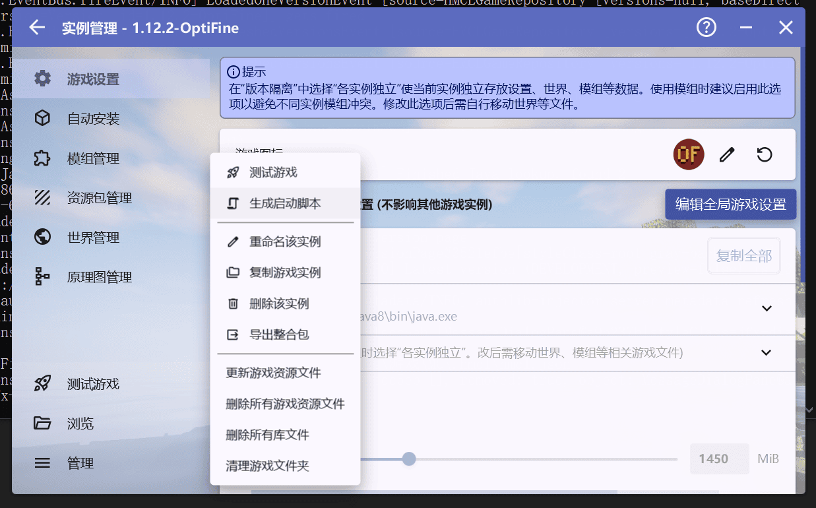Viewport: 816px width, 508px height.
Task: Click the 复制全部 button
Action: (x=744, y=256)
